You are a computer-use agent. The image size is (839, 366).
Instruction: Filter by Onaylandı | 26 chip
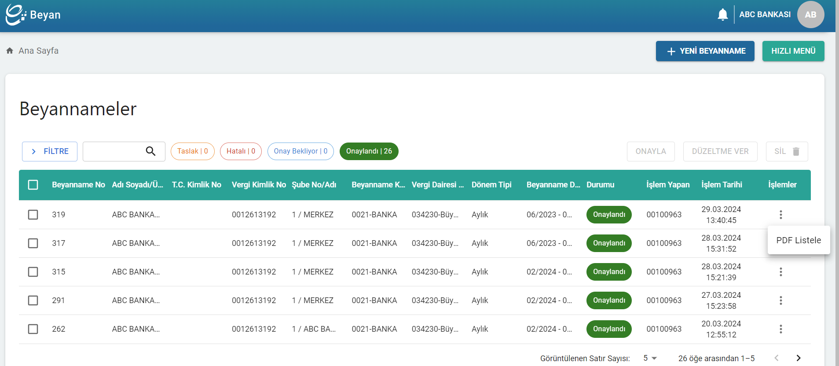point(369,151)
